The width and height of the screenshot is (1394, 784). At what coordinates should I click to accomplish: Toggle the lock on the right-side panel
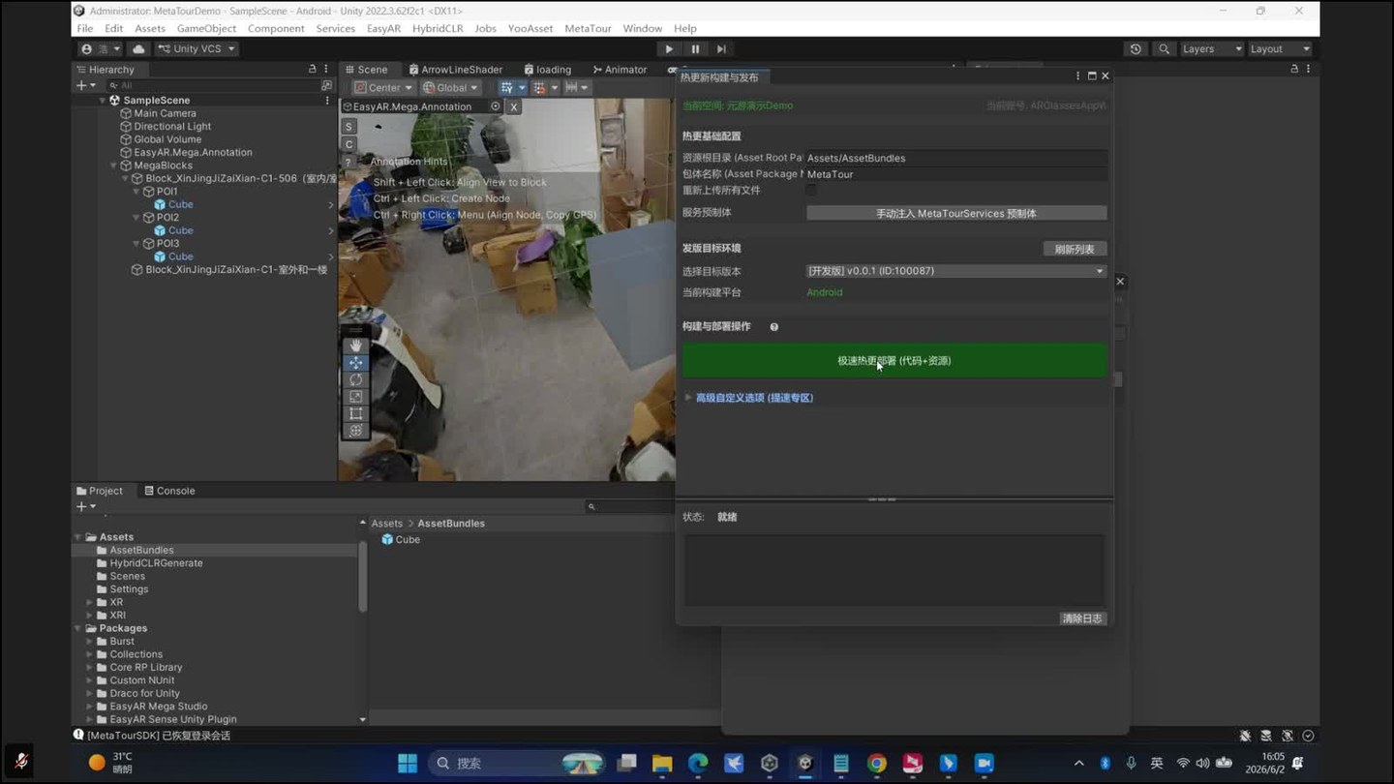[x=1294, y=70]
